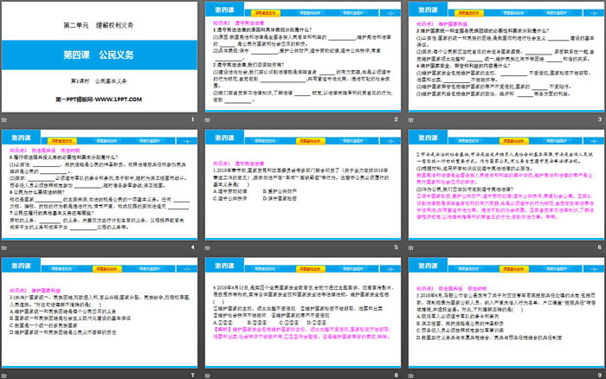
Task: Click slide number label 5
Action: coord(396,247)
